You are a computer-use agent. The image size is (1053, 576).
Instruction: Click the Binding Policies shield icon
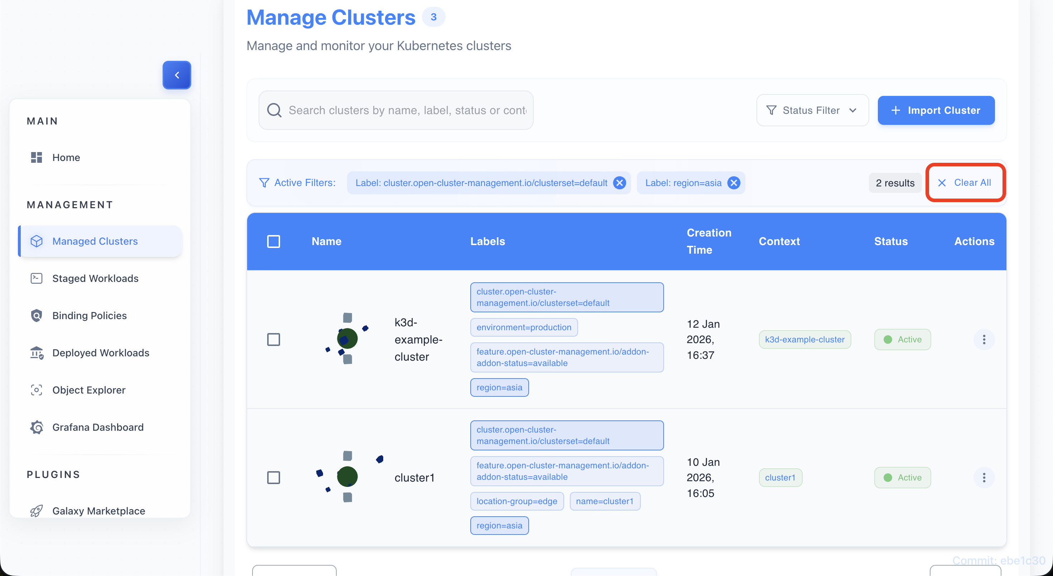tap(37, 316)
